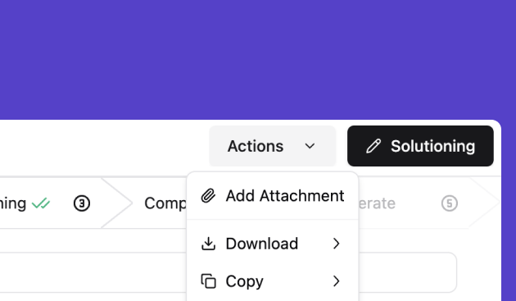The width and height of the screenshot is (516, 301).
Task: Expand the Download submenu arrow
Action: tap(336, 244)
